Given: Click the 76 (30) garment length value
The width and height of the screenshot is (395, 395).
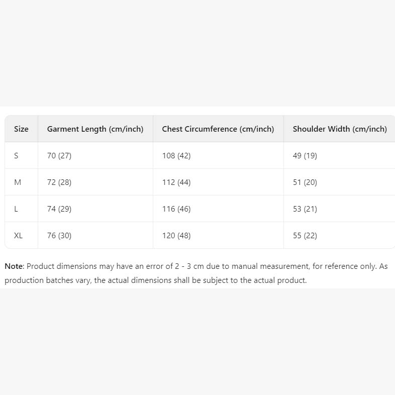Looking at the screenshot, I should click(x=59, y=236).
